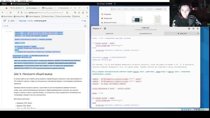The height and width of the screenshot is (118, 210).
Task: Open the file manager path kebab menu
Action: tap(165, 9)
